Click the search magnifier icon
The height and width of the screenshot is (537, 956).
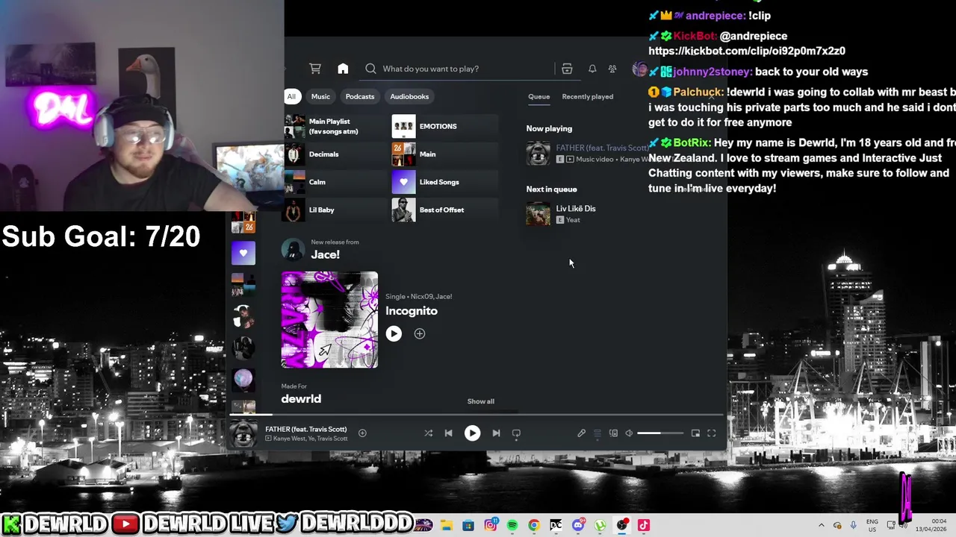[x=370, y=69]
